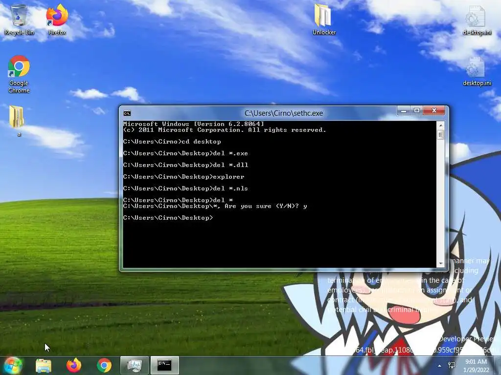Switch to command prompt taskbar button
The width and height of the screenshot is (501, 375).
[x=164, y=365]
